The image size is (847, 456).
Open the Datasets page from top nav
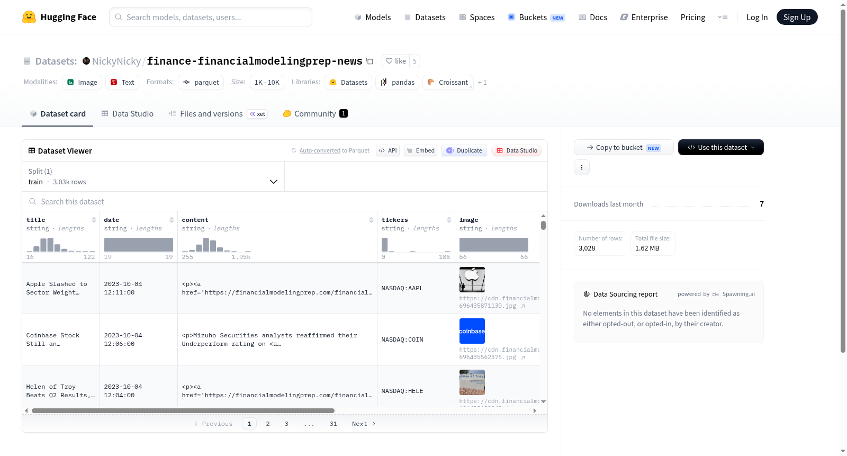(425, 17)
